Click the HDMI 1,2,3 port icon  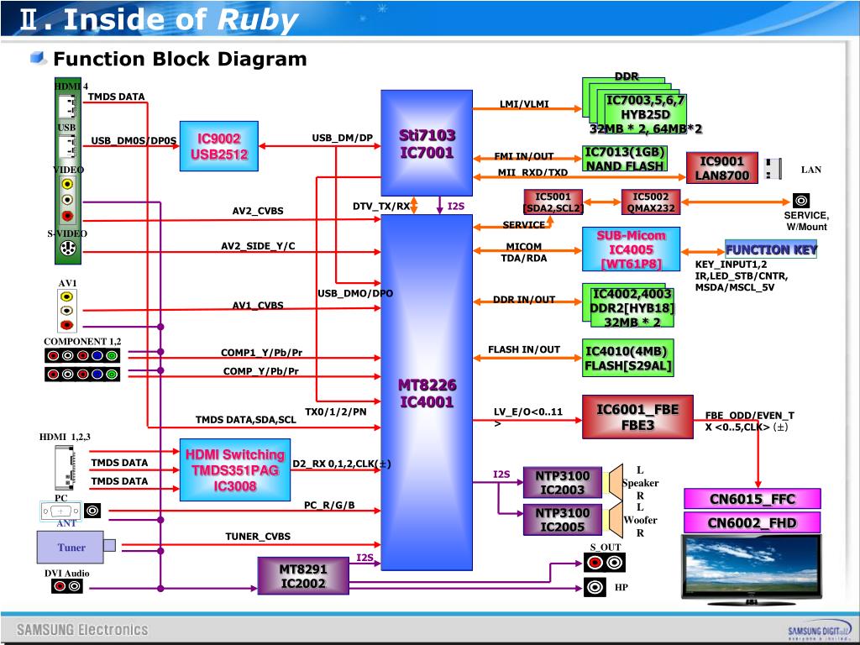click(x=65, y=467)
